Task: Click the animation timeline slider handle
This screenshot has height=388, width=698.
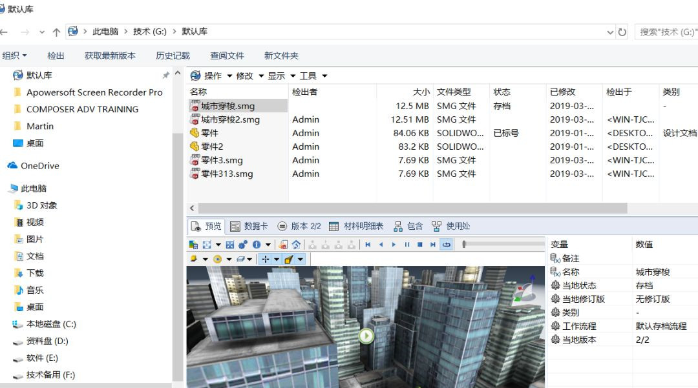Action: (463, 245)
